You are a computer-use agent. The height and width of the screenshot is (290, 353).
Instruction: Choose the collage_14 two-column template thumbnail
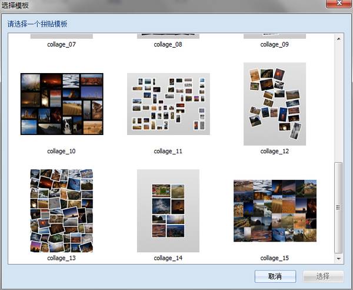(168, 210)
